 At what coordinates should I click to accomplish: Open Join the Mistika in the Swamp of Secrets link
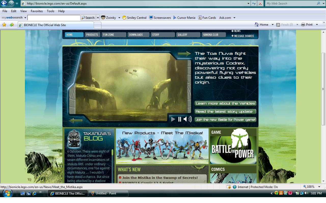tap(160, 178)
